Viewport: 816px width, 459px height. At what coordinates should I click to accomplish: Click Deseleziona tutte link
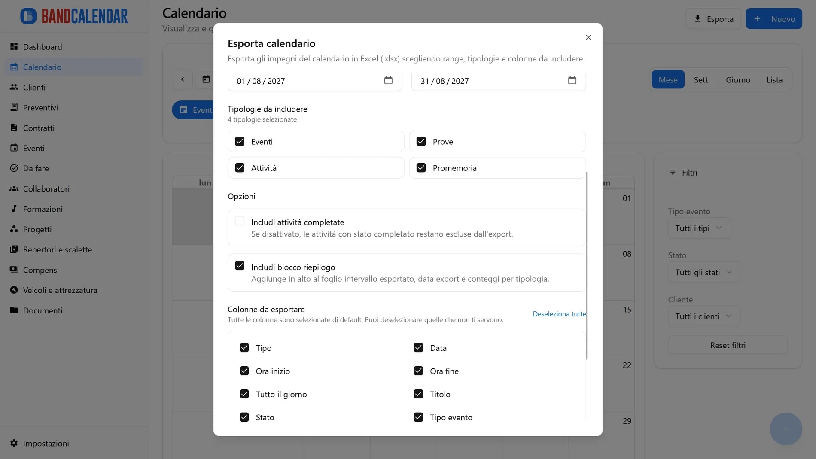pyautogui.click(x=559, y=314)
